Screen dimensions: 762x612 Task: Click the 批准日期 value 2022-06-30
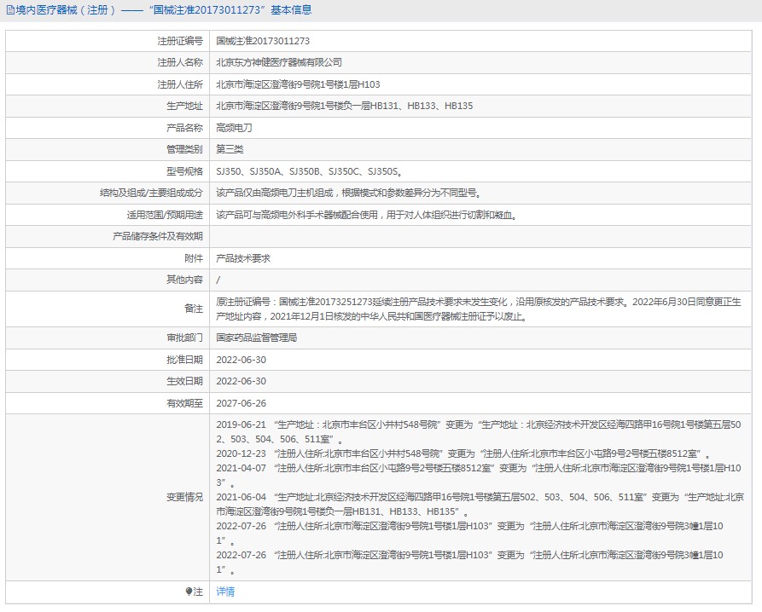[x=241, y=360]
